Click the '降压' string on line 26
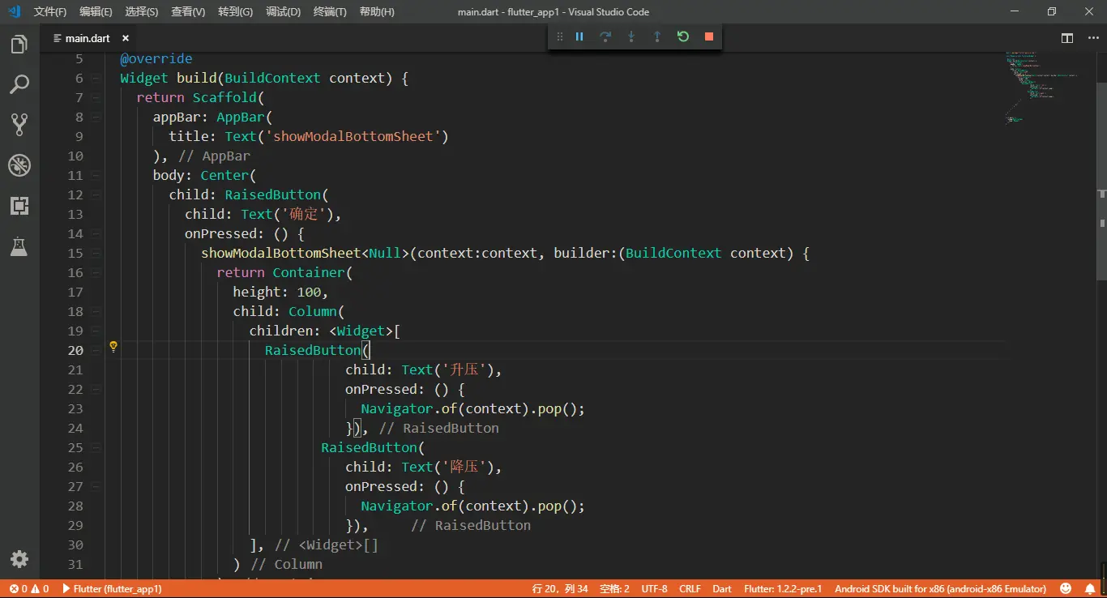This screenshot has width=1107, height=598. pos(464,468)
